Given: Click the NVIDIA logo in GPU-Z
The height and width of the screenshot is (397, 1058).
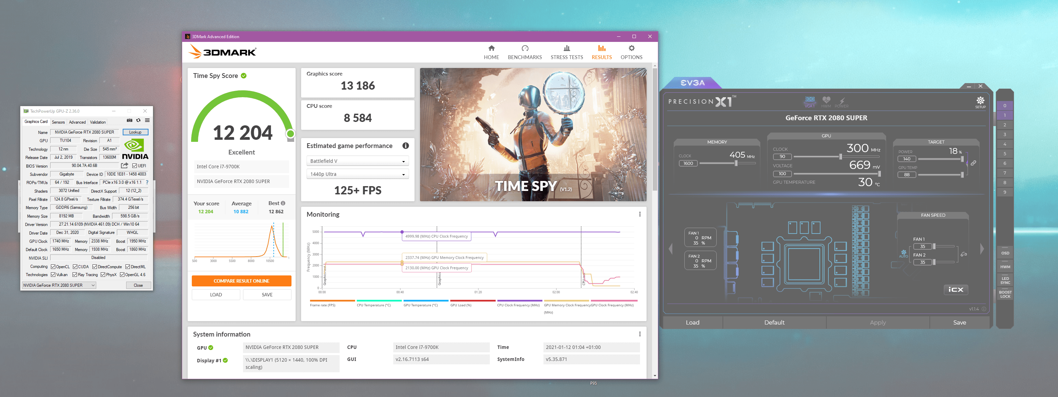Looking at the screenshot, I should tap(135, 149).
